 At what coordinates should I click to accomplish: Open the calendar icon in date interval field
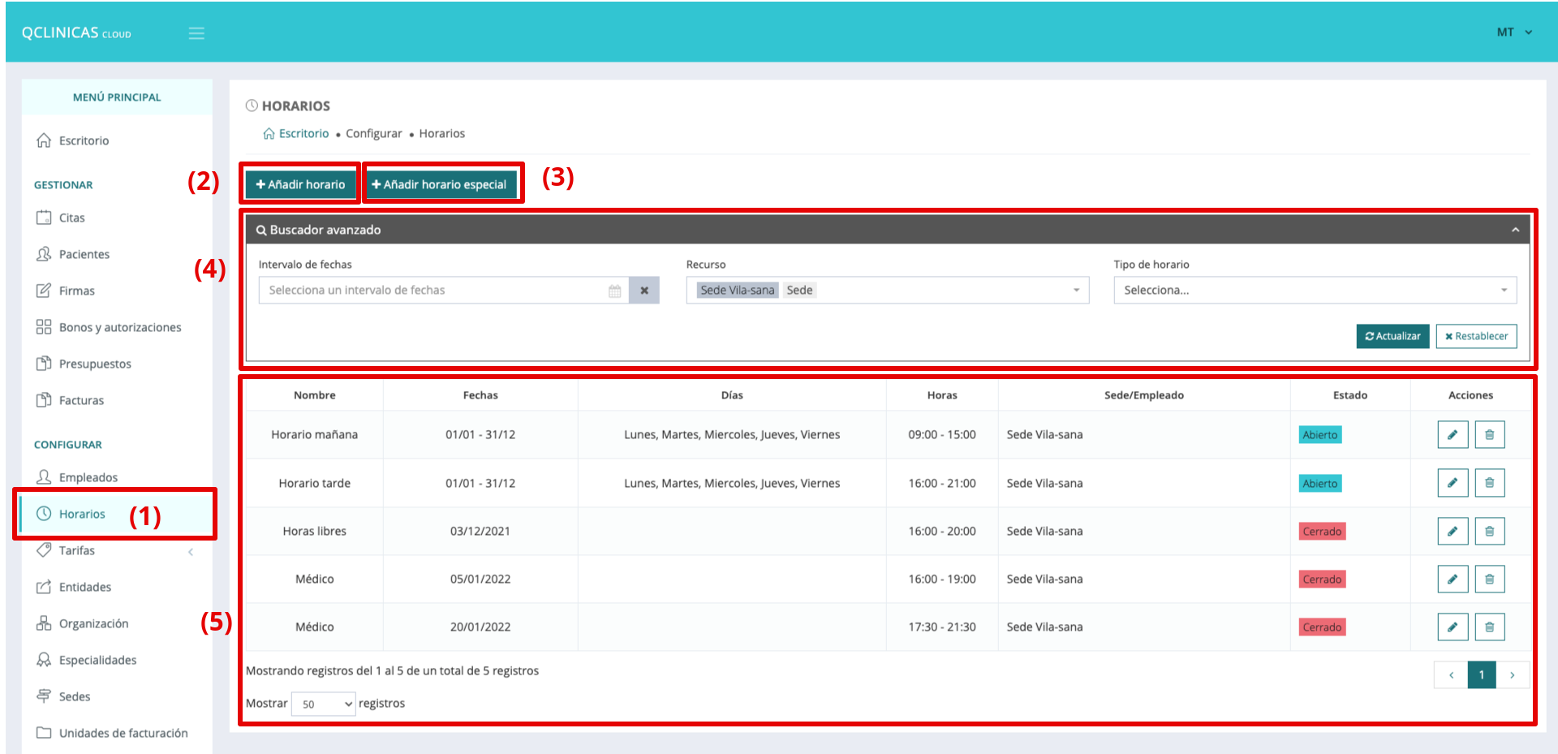pyautogui.click(x=614, y=291)
